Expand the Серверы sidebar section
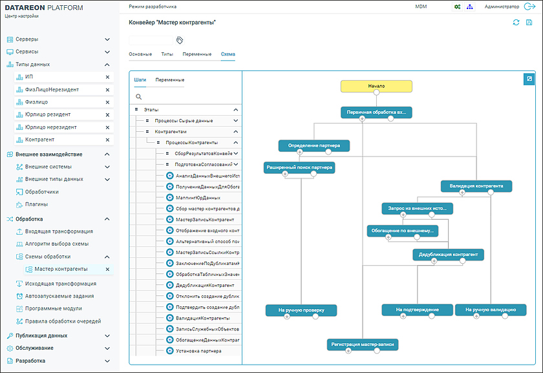 pyautogui.click(x=107, y=39)
